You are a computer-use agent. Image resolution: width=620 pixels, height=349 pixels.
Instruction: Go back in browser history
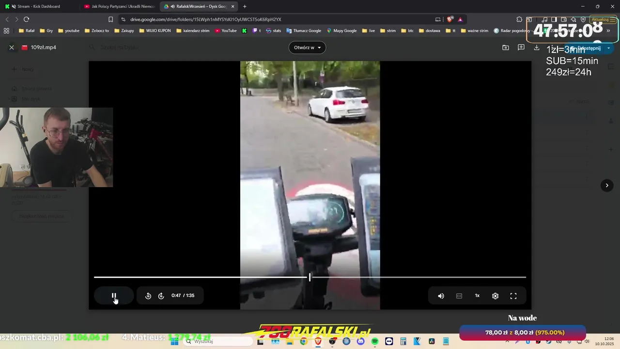point(7,19)
